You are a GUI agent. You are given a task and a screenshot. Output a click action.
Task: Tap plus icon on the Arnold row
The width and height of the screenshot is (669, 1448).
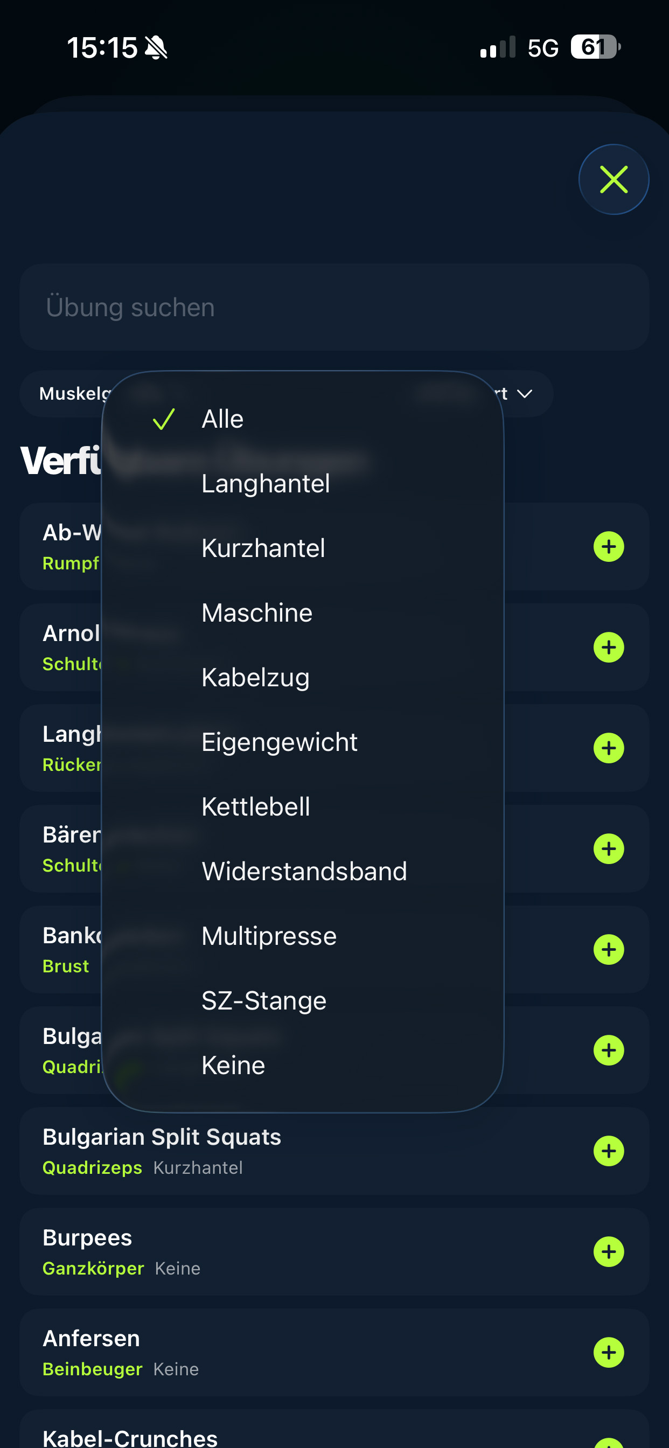pyautogui.click(x=608, y=648)
